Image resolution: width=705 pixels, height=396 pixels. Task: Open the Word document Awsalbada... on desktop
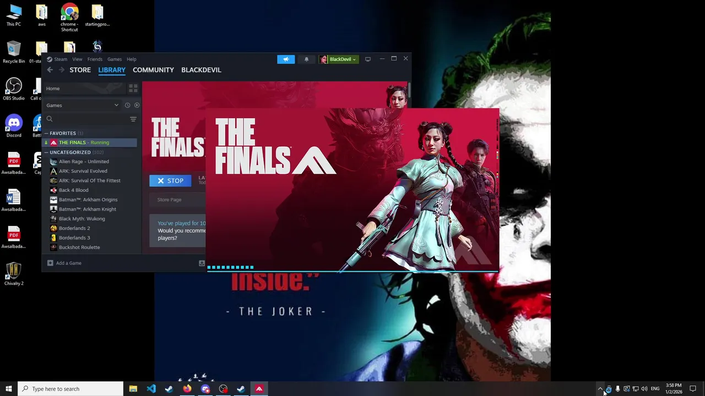pyautogui.click(x=14, y=200)
